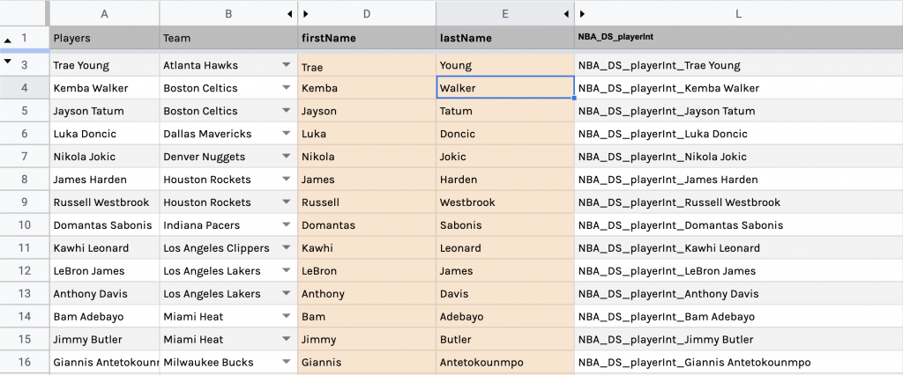Image resolution: width=903 pixels, height=375 pixels.
Task: Open Denver Nuggets team dropdown
Action: (x=286, y=157)
